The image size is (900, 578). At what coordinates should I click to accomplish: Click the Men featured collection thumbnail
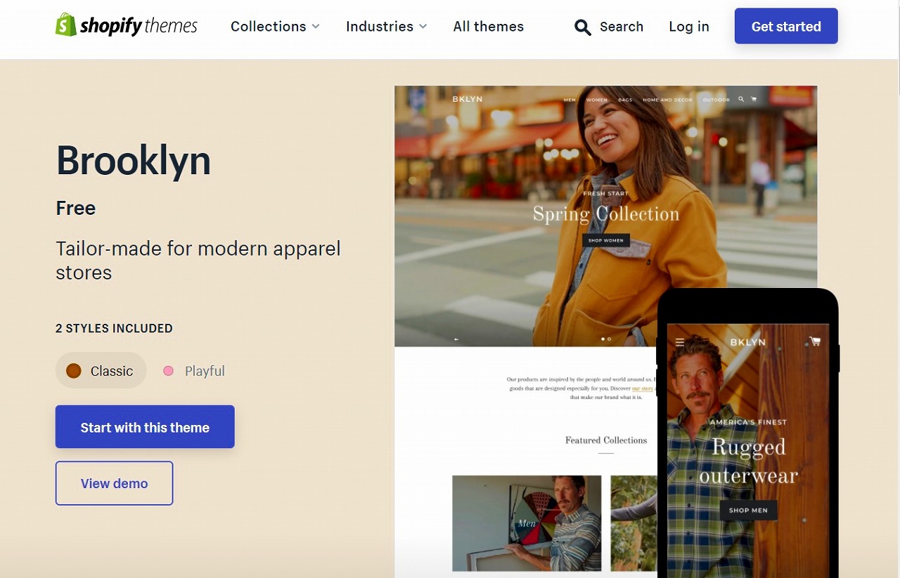tap(527, 523)
